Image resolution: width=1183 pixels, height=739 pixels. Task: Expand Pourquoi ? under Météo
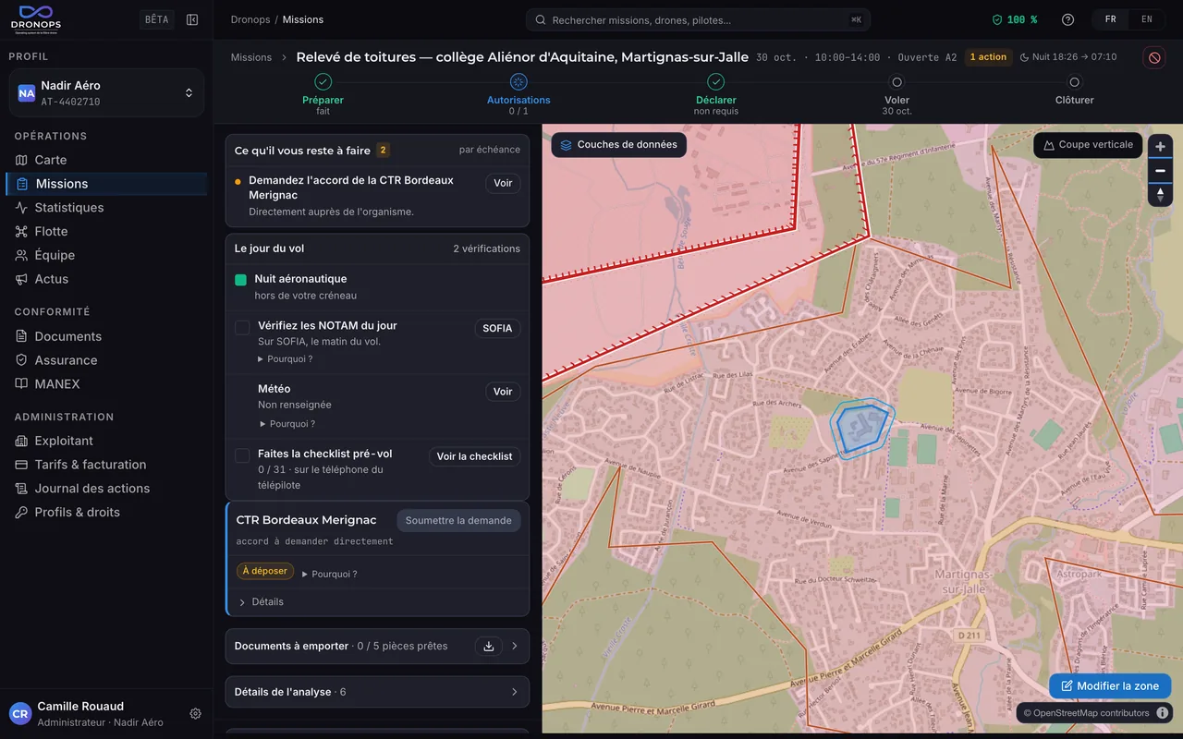tap(287, 424)
